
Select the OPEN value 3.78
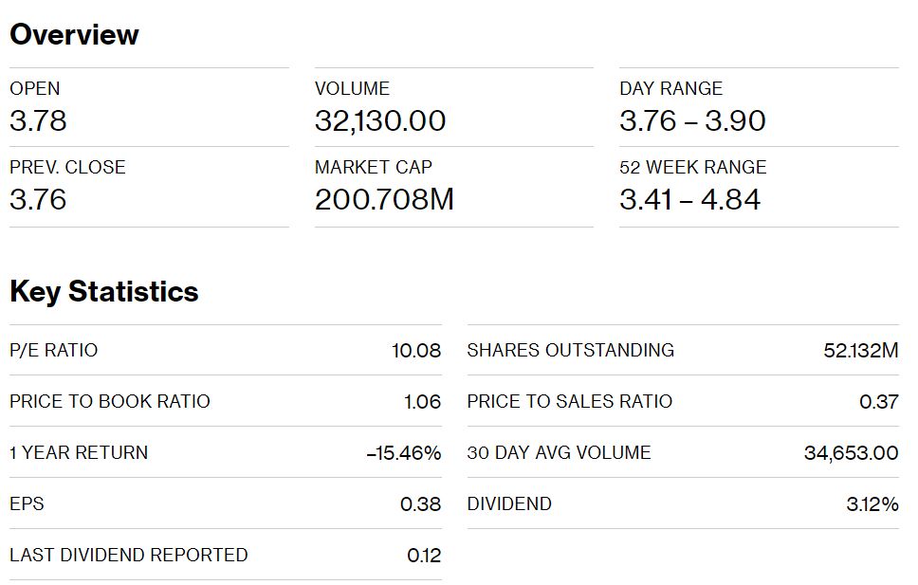(38, 120)
